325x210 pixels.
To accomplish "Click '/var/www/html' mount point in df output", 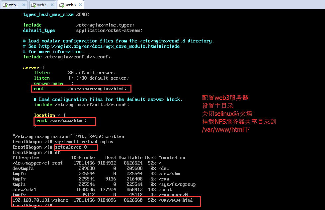I will point(176,200).
